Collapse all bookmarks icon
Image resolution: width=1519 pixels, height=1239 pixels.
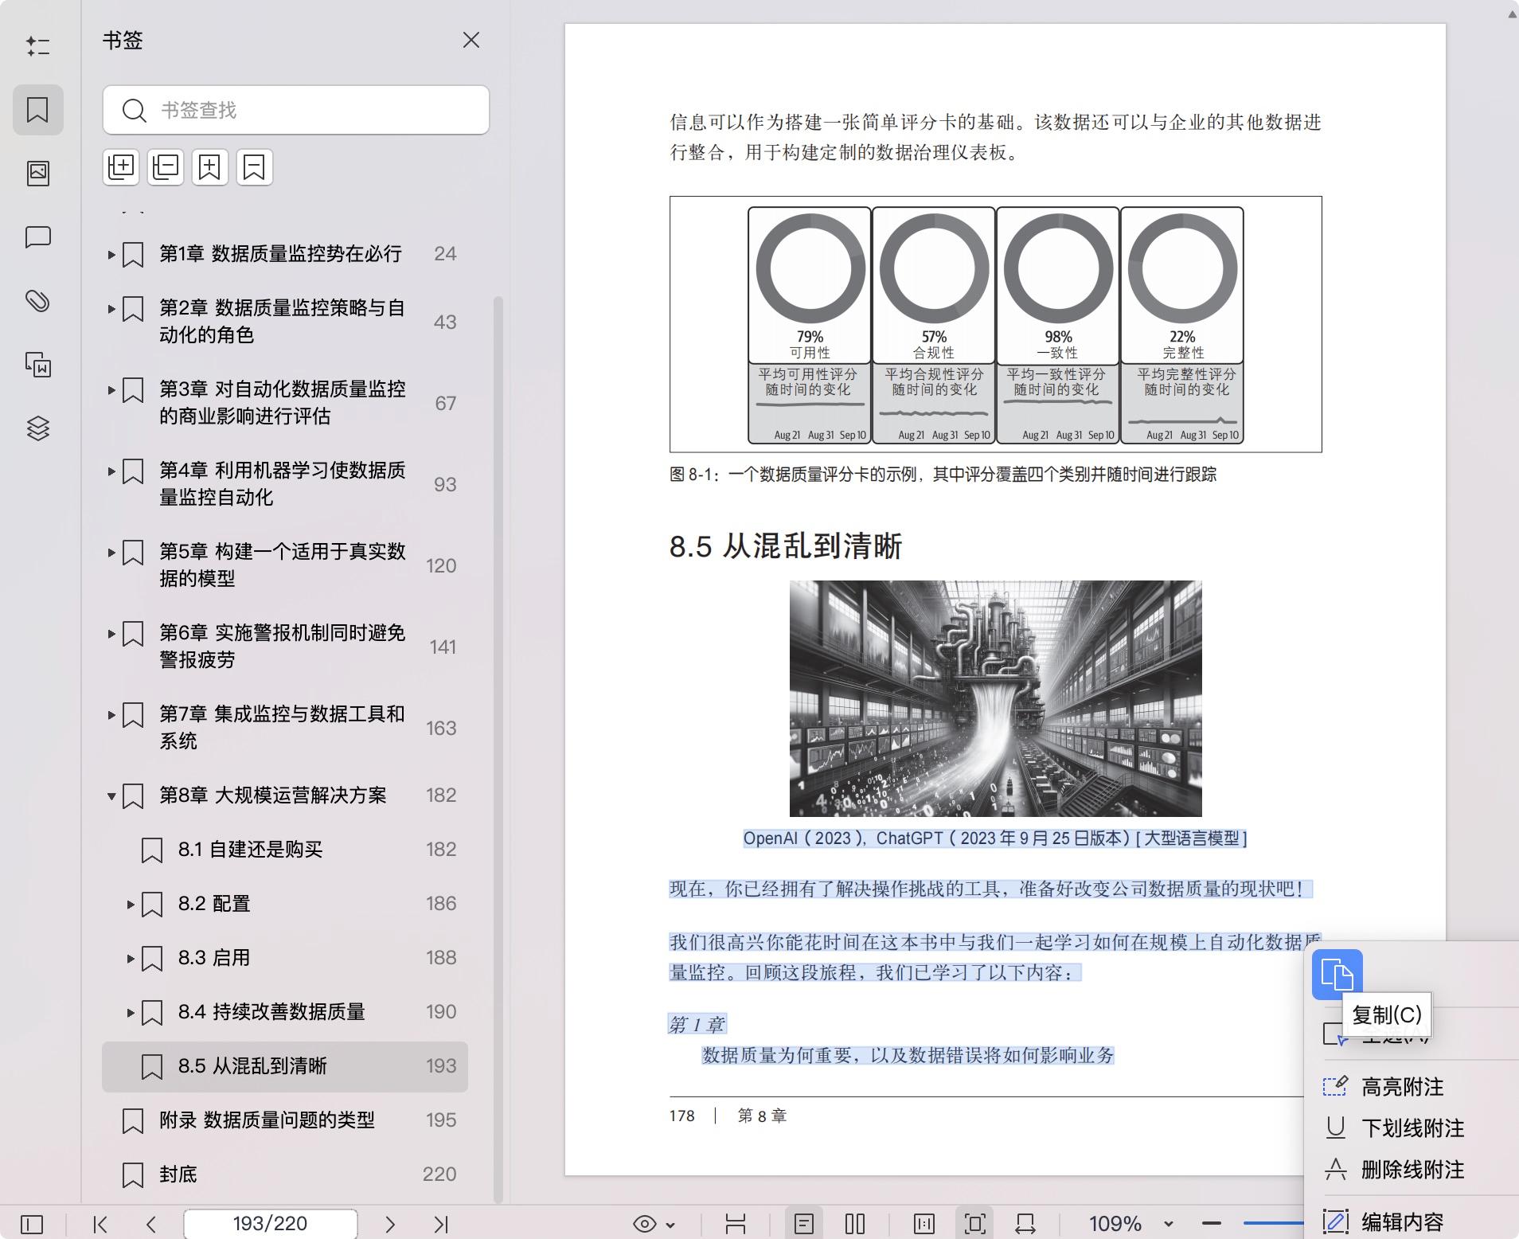[166, 167]
